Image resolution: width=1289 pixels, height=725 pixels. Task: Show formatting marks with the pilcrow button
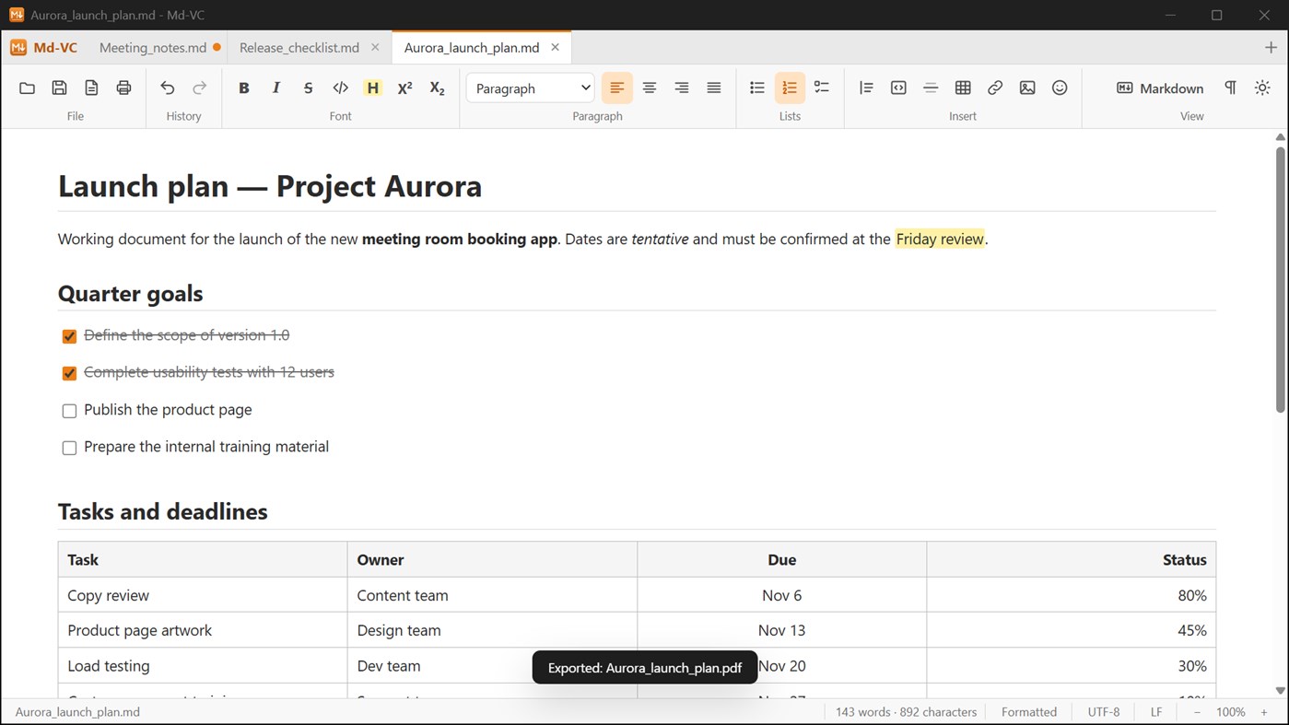coord(1230,88)
